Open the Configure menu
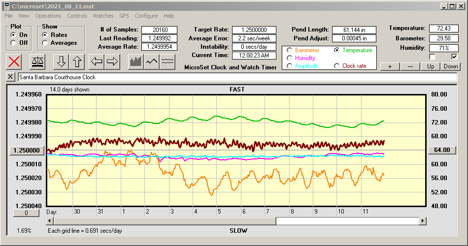468x246 pixels. 146,16
